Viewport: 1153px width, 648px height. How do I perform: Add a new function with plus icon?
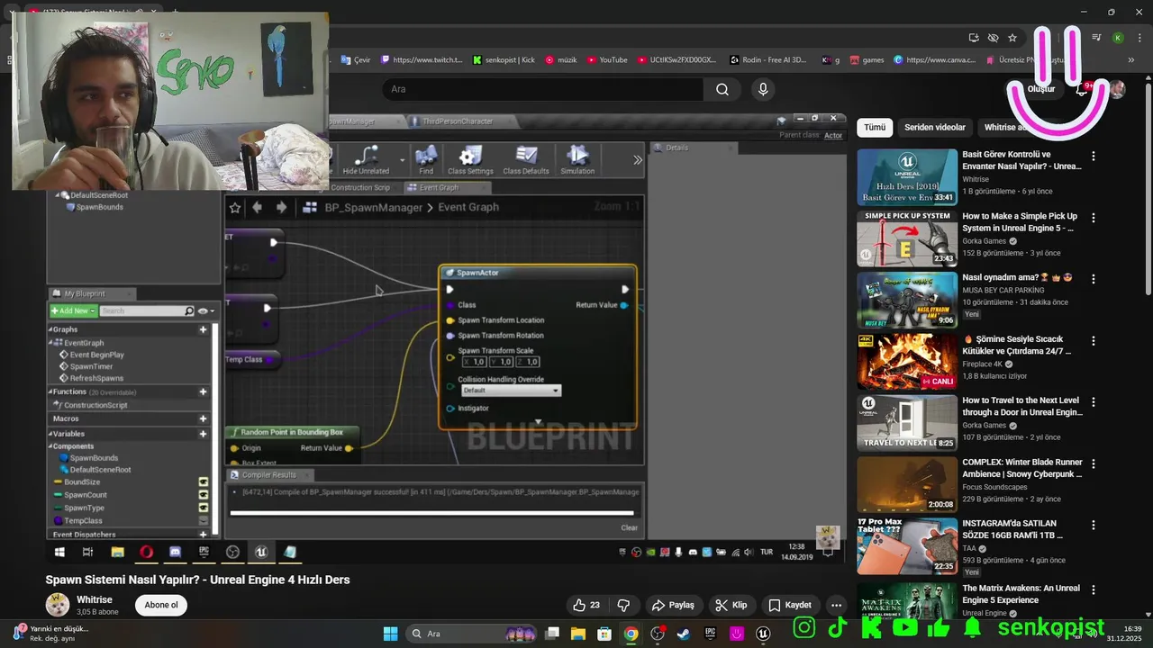point(203,391)
